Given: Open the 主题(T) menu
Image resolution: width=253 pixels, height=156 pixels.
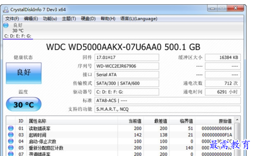Looking at the screenshot, I should pos(69,19).
